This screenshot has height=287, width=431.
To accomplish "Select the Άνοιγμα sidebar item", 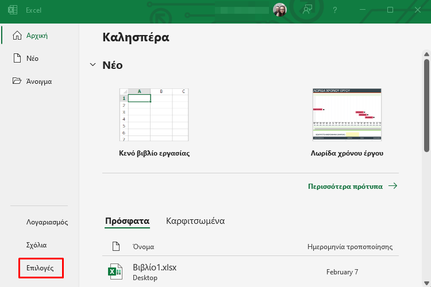I will coord(39,82).
